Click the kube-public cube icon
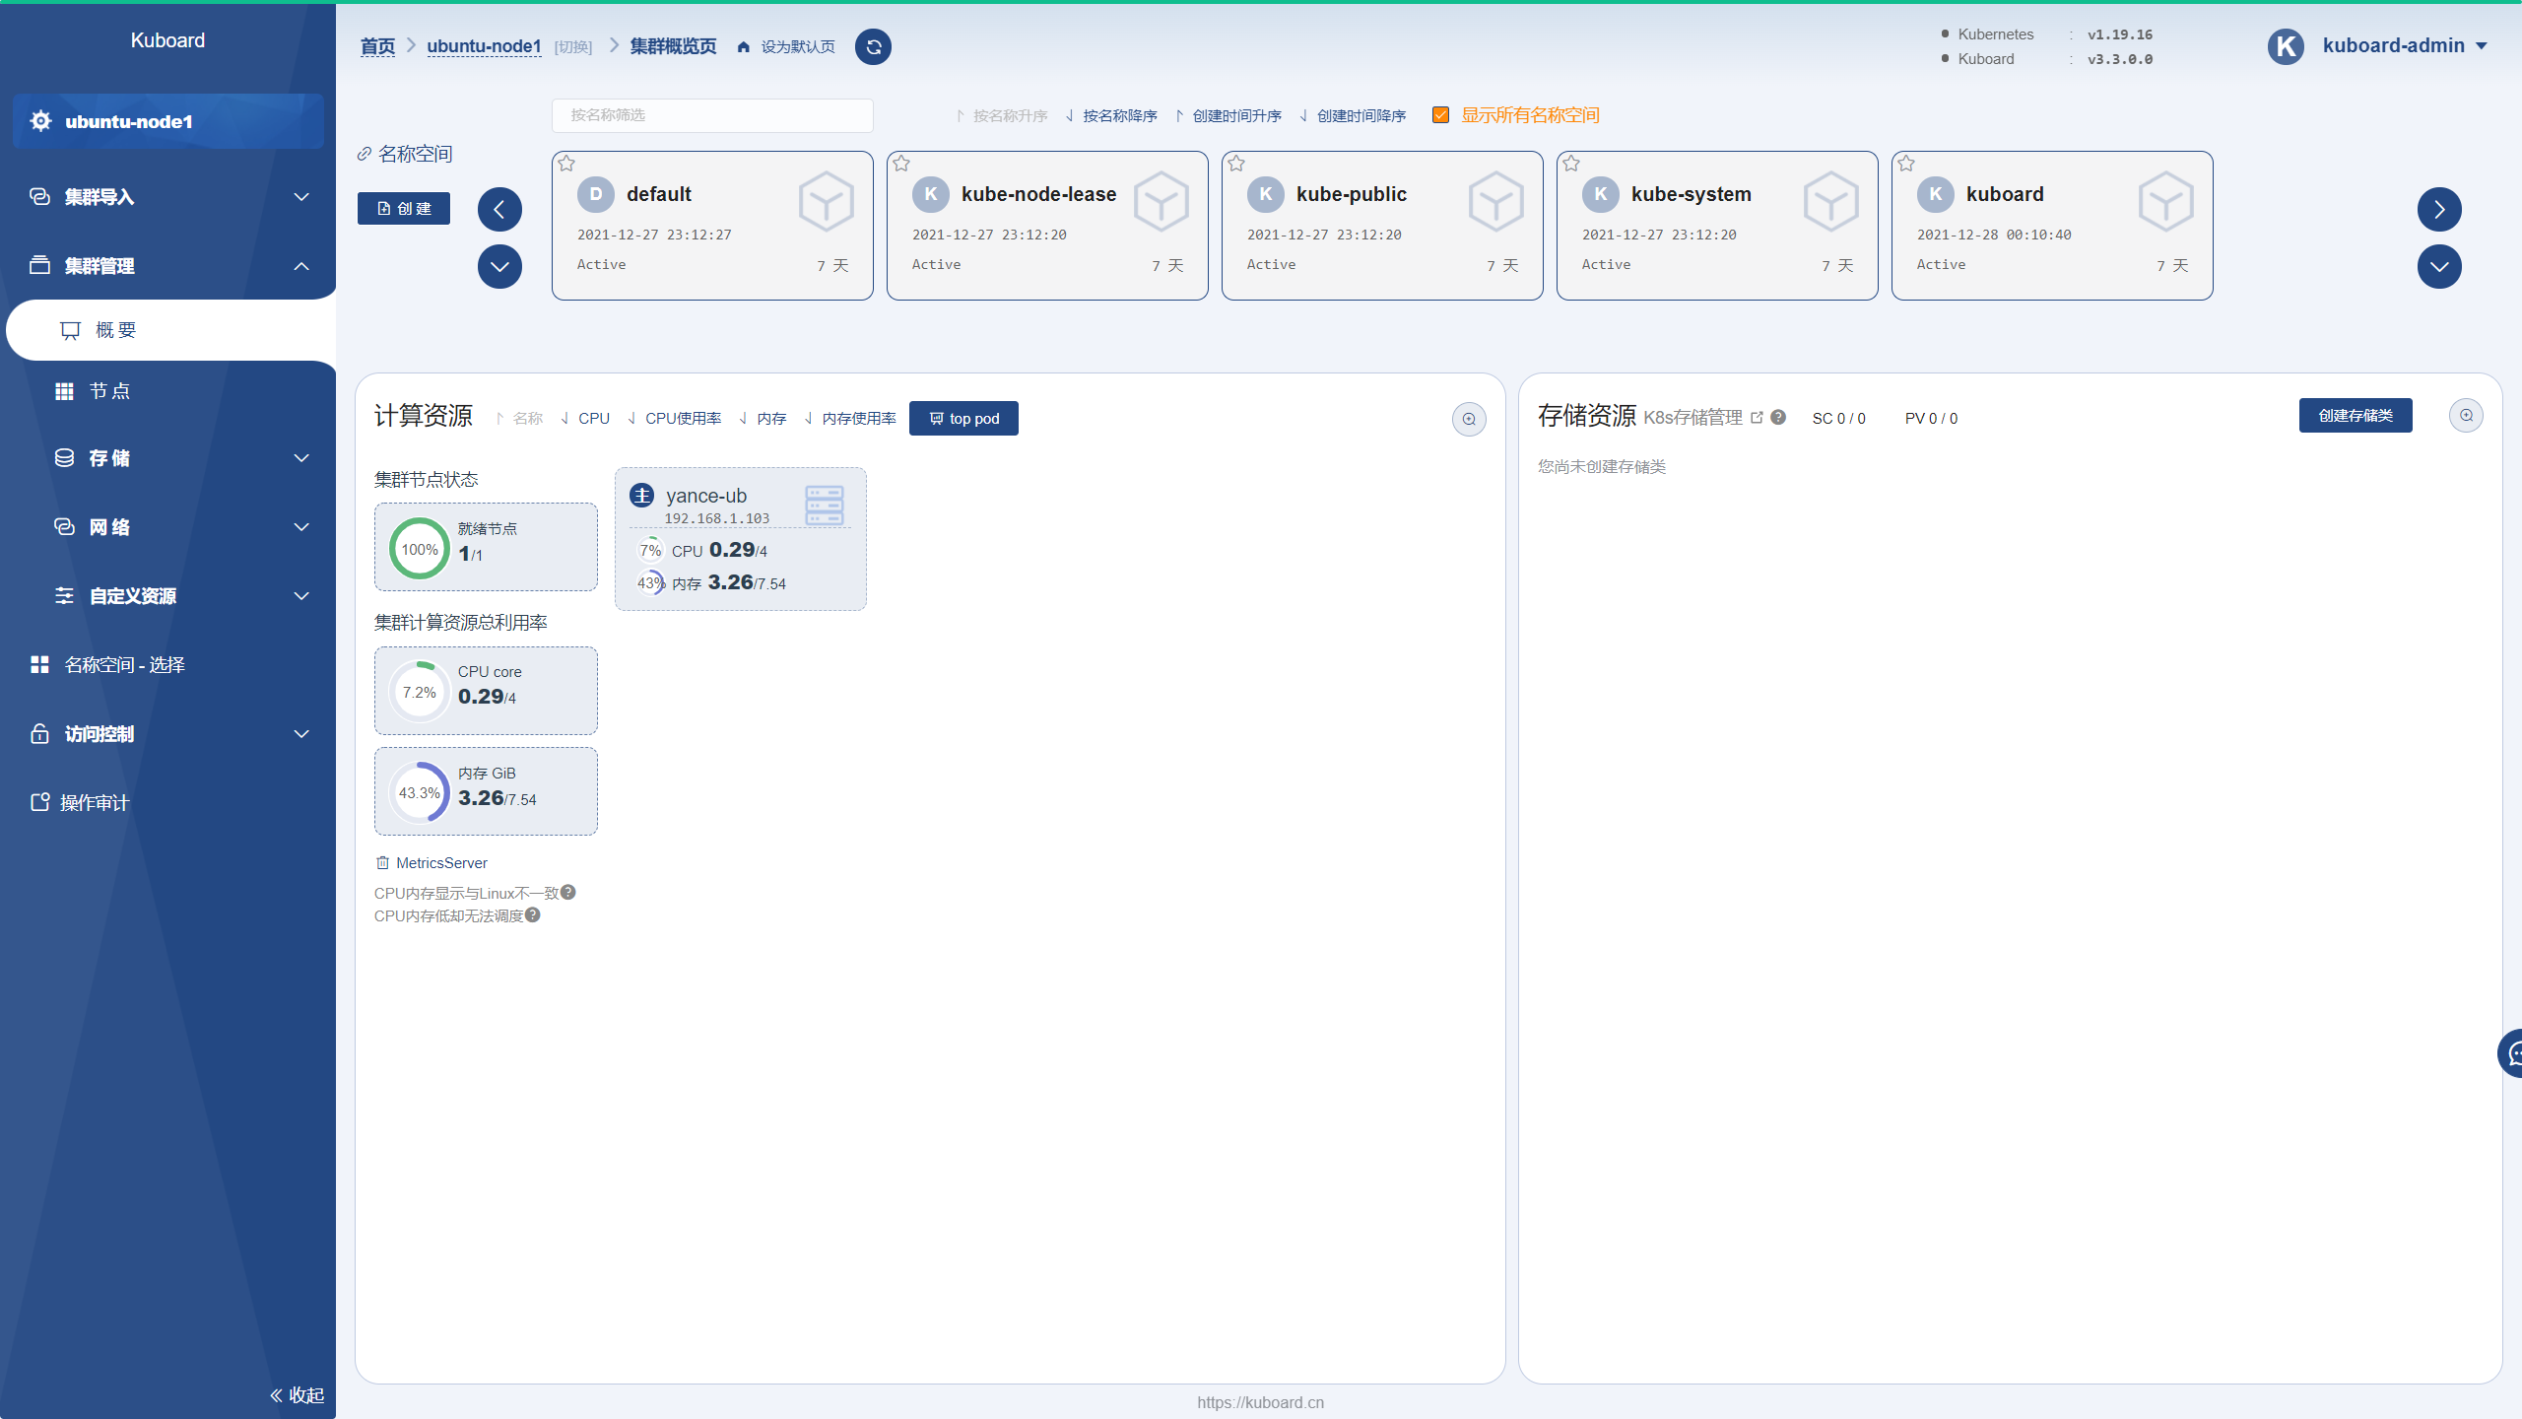Image resolution: width=2522 pixels, height=1419 pixels. (1495, 201)
